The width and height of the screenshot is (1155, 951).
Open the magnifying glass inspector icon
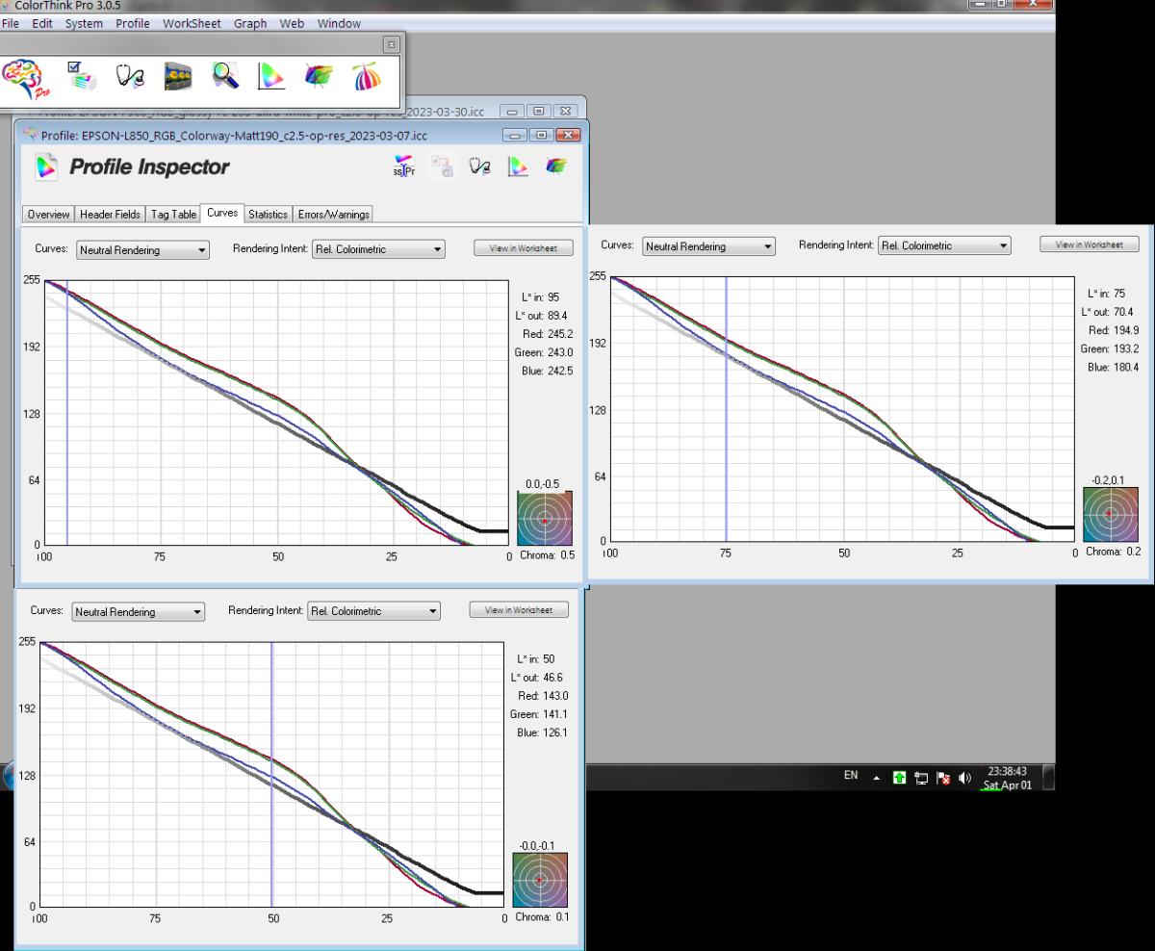click(225, 76)
